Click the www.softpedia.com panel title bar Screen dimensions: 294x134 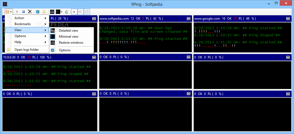(x=145, y=19)
